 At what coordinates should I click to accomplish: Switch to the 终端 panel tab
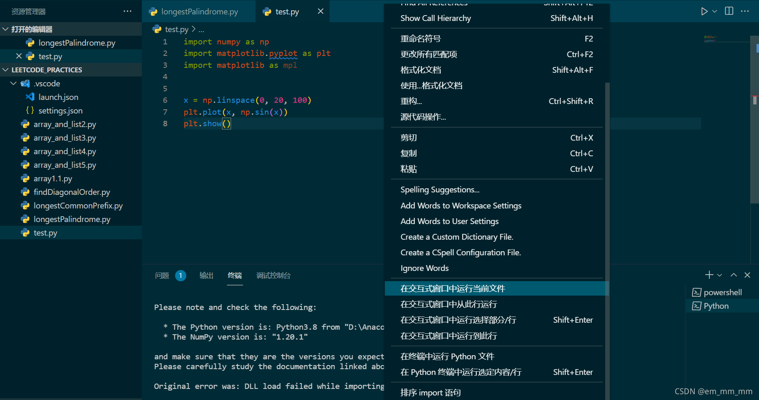tap(235, 275)
